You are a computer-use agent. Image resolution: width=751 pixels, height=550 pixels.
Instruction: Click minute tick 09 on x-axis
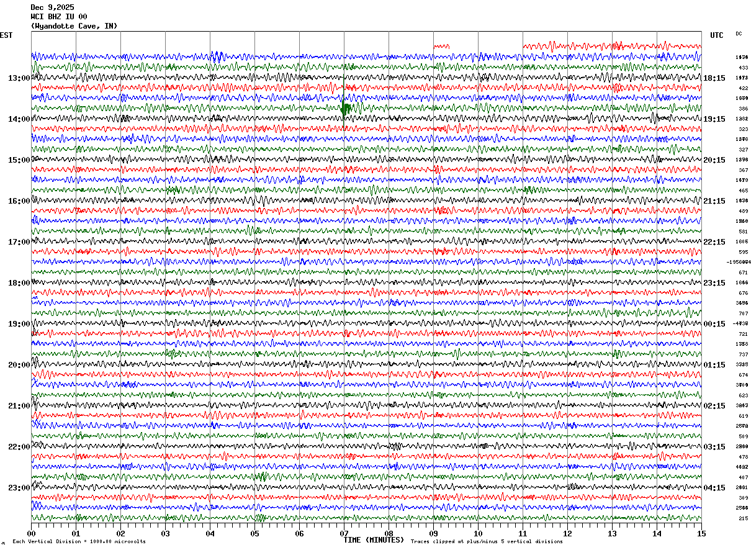(x=433, y=533)
